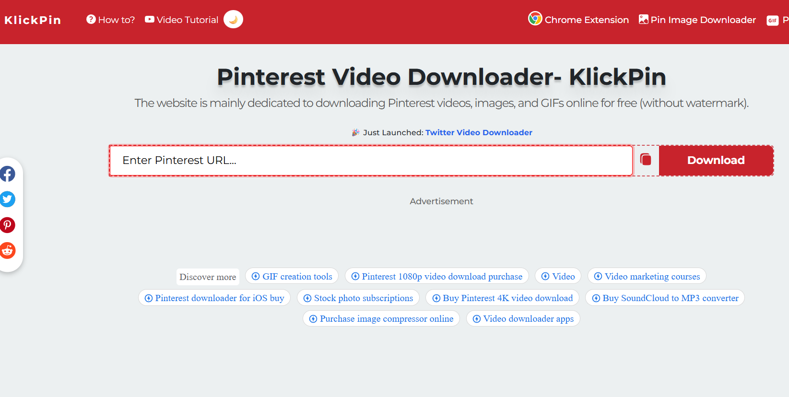Select Purchase image compressor online link
789x397 pixels.
pyautogui.click(x=381, y=319)
